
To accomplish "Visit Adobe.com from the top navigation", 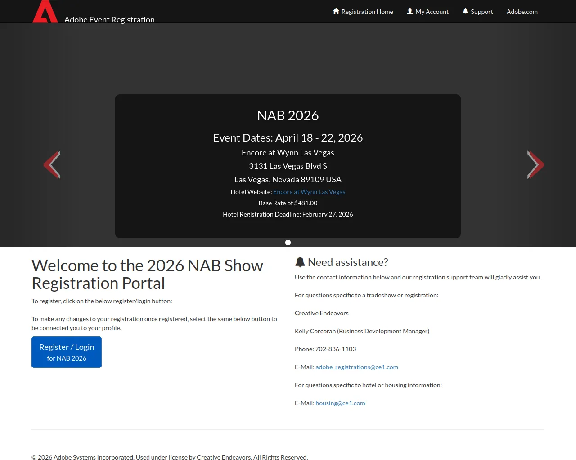I will click(x=522, y=12).
